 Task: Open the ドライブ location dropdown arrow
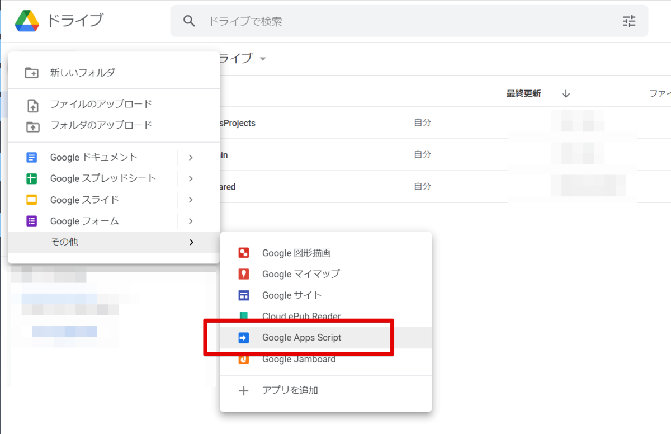(x=262, y=59)
